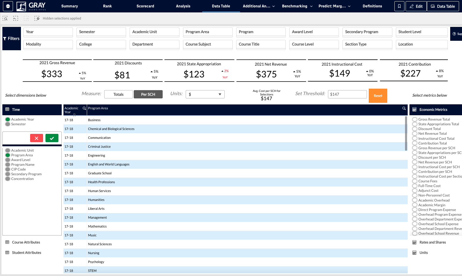The image size is (462, 276).
Task: Expand the Course Attributes section
Action: point(26,242)
